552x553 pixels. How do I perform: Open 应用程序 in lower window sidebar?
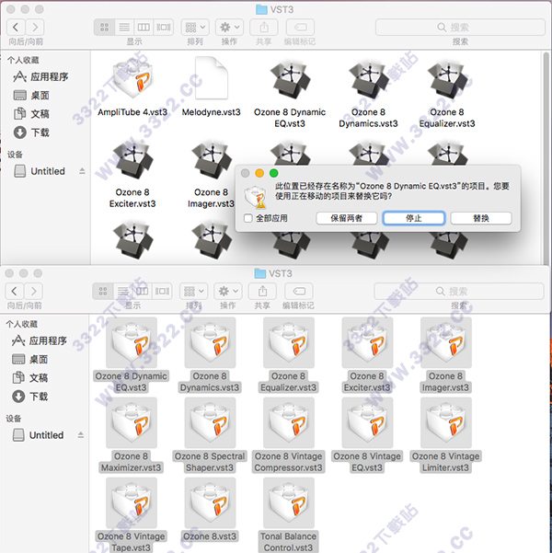pyautogui.click(x=40, y=340)
